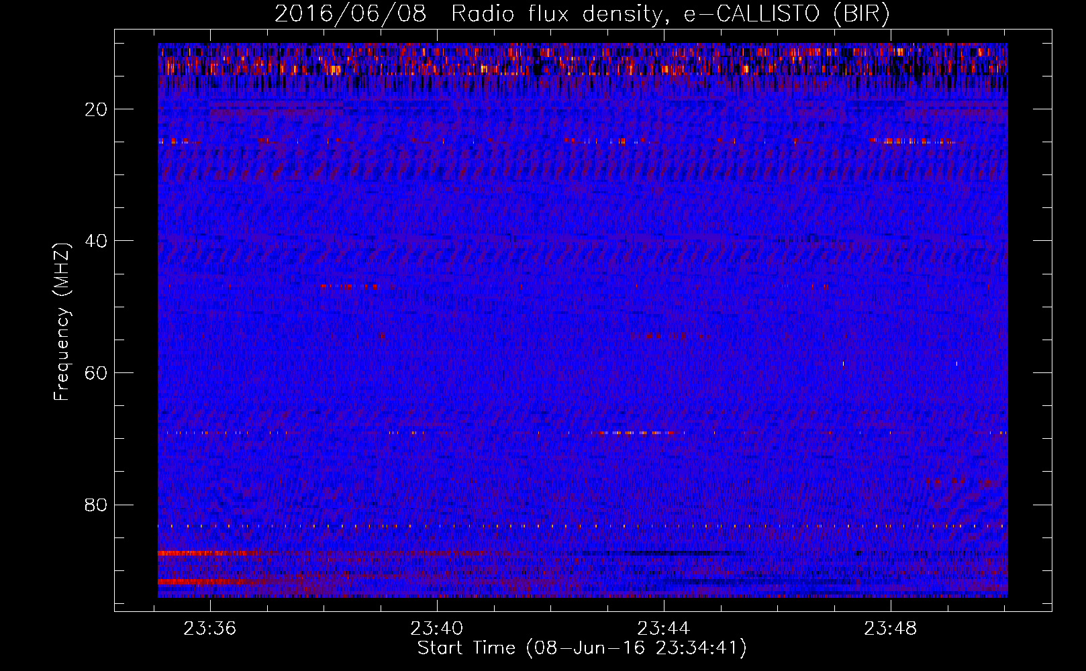This screenshot has height=671, width=1086.
Task: Click the 20 MHz frequency tick label
Action: (97, 109)
